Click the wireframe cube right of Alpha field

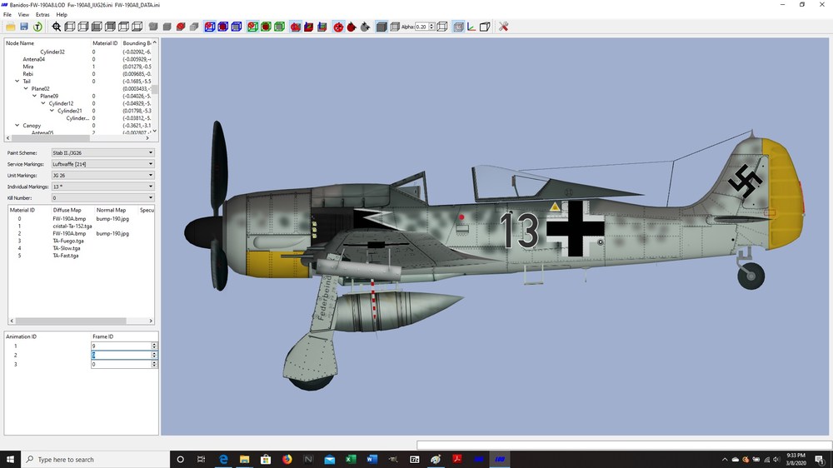tap(442, 27)
